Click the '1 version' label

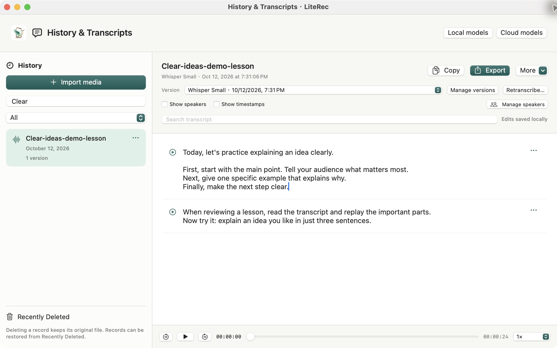pyautogui.click(x=37, y=158)
